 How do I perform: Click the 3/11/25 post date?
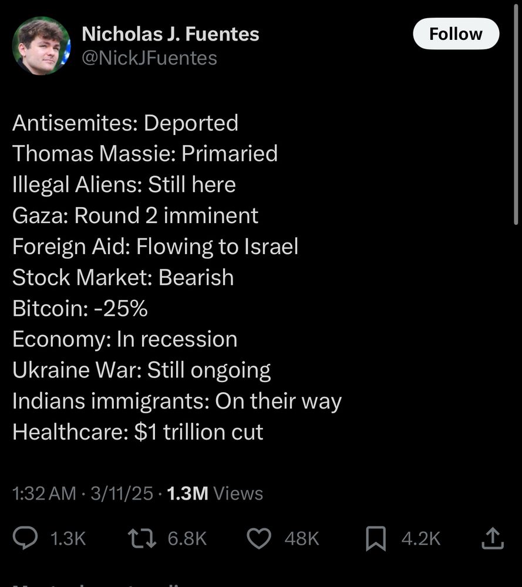pos(121,494)
